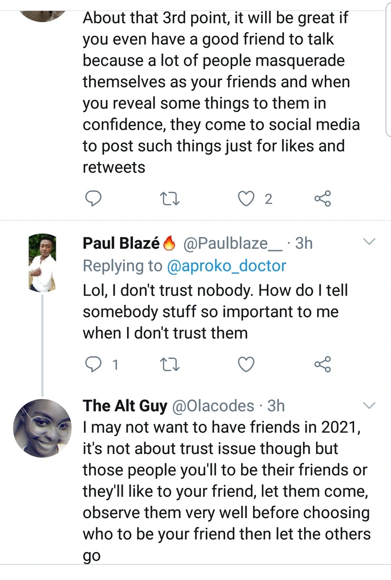Screen dimensions: 391x580
Task: Open the top tweet's text about the 3rd point
Action: (x=220, y=92)
